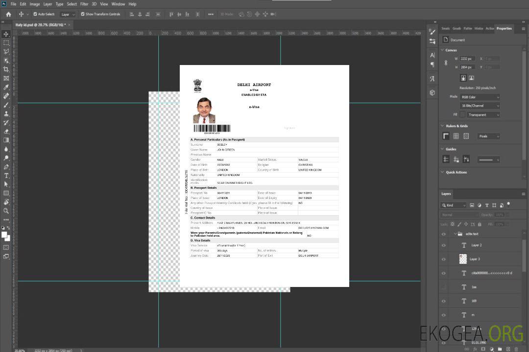
Task: Select the Crop tool
Action: [6, 69]
